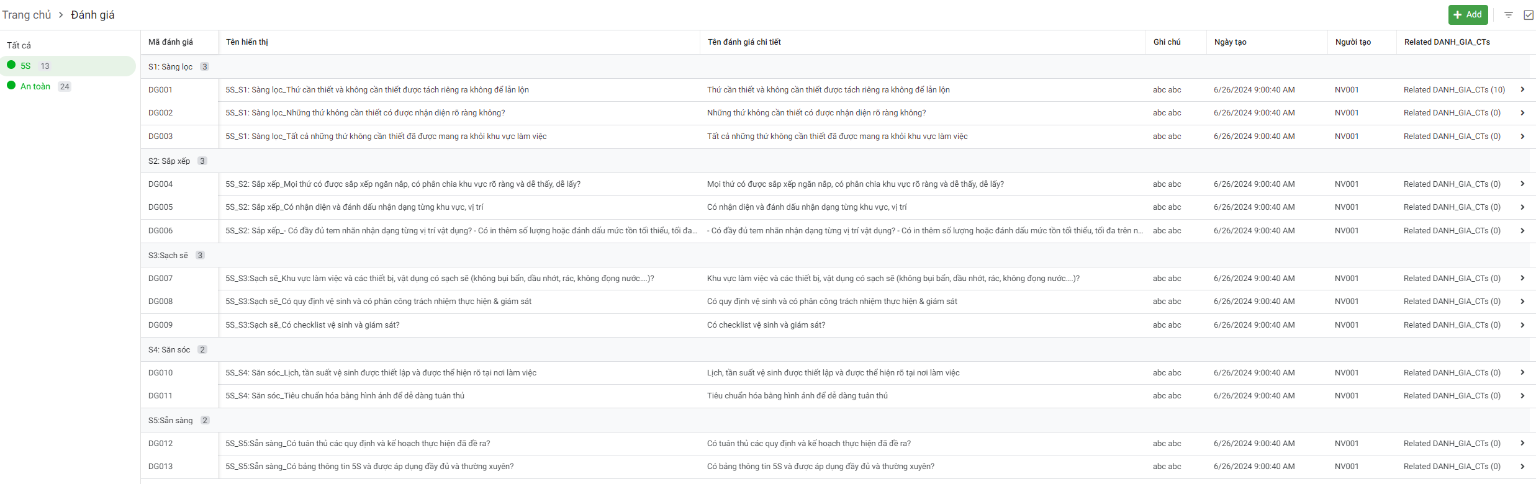Click the green Add button

pyautogui.click(x=1468, y=15)
